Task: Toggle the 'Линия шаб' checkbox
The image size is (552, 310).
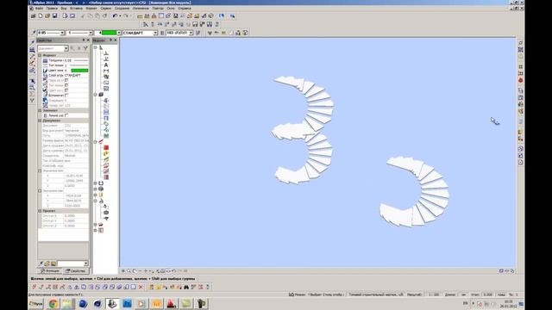Action: [66, 115]
